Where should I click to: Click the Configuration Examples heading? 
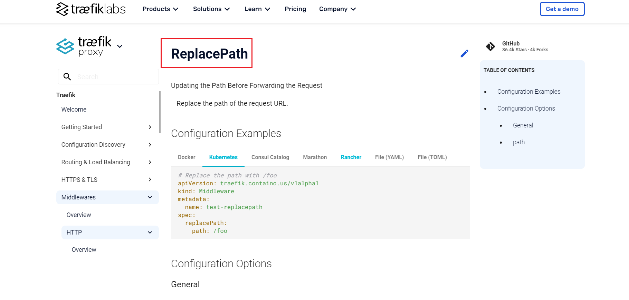(226, 133)
